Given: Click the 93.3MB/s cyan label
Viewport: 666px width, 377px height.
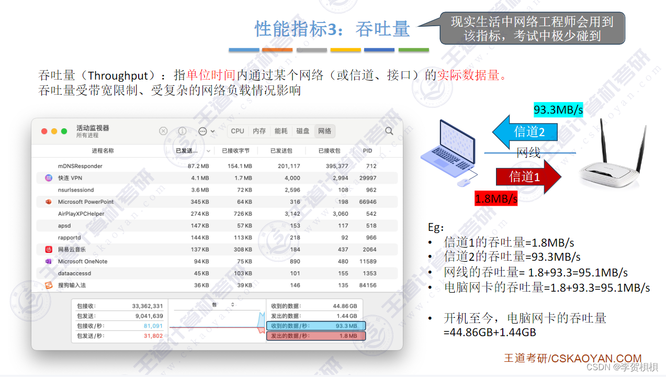Looking at the screenshot, I should 558,109.
